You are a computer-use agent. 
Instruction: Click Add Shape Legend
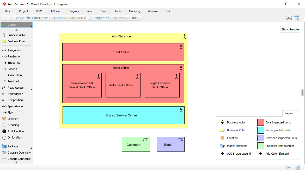pyautogui.click(x=236, y=154)
